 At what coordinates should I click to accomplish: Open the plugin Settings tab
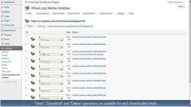click(x=121, y=13)
